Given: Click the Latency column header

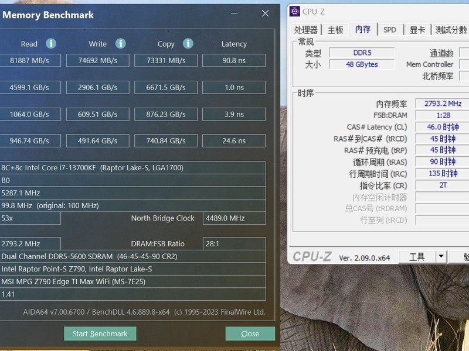Looking at the screenshot, I should [x=234, y=44].
